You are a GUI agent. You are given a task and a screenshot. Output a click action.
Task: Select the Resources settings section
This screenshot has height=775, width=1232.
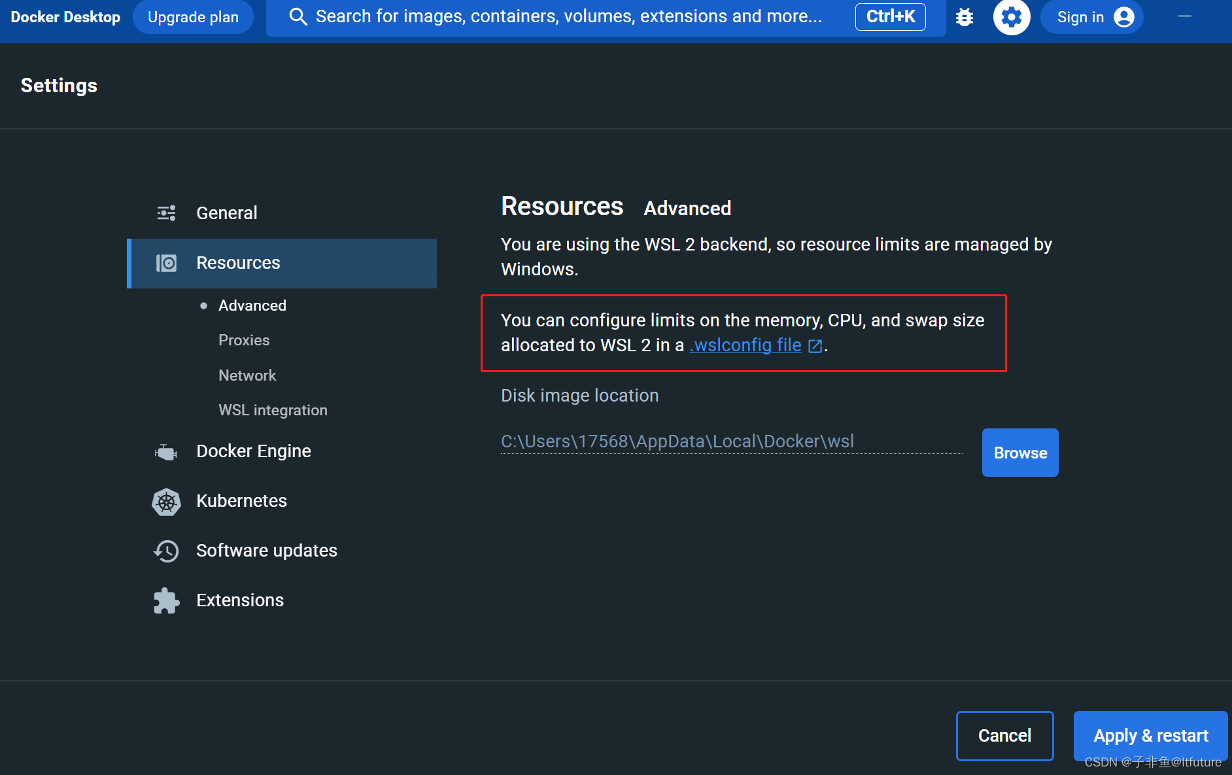point(282,263)
